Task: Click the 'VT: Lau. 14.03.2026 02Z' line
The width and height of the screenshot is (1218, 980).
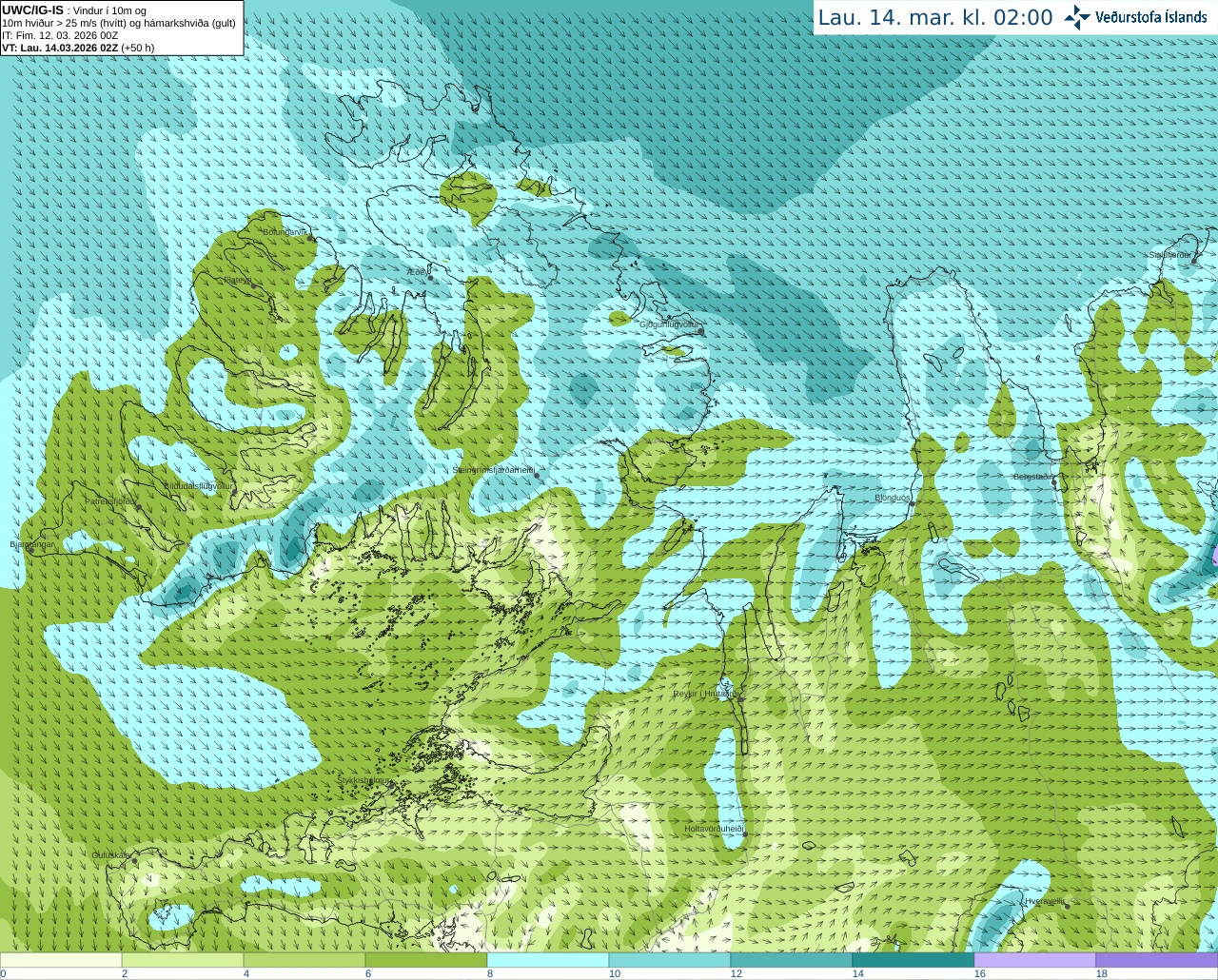Action: (x=78, y=48)
